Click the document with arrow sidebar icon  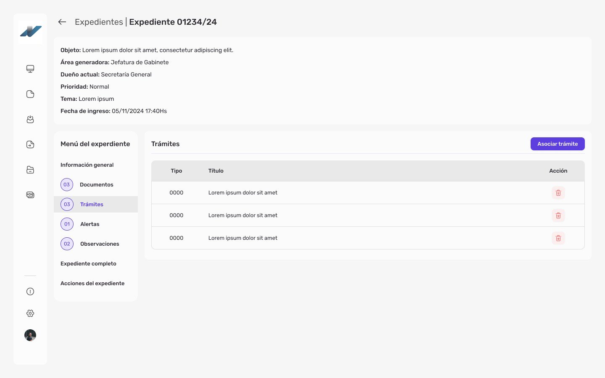30,144
